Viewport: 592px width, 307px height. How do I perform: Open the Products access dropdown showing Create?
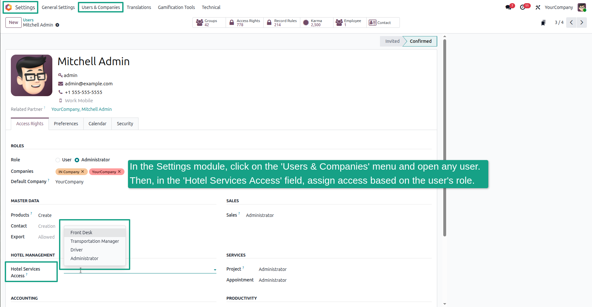point(45,215)
